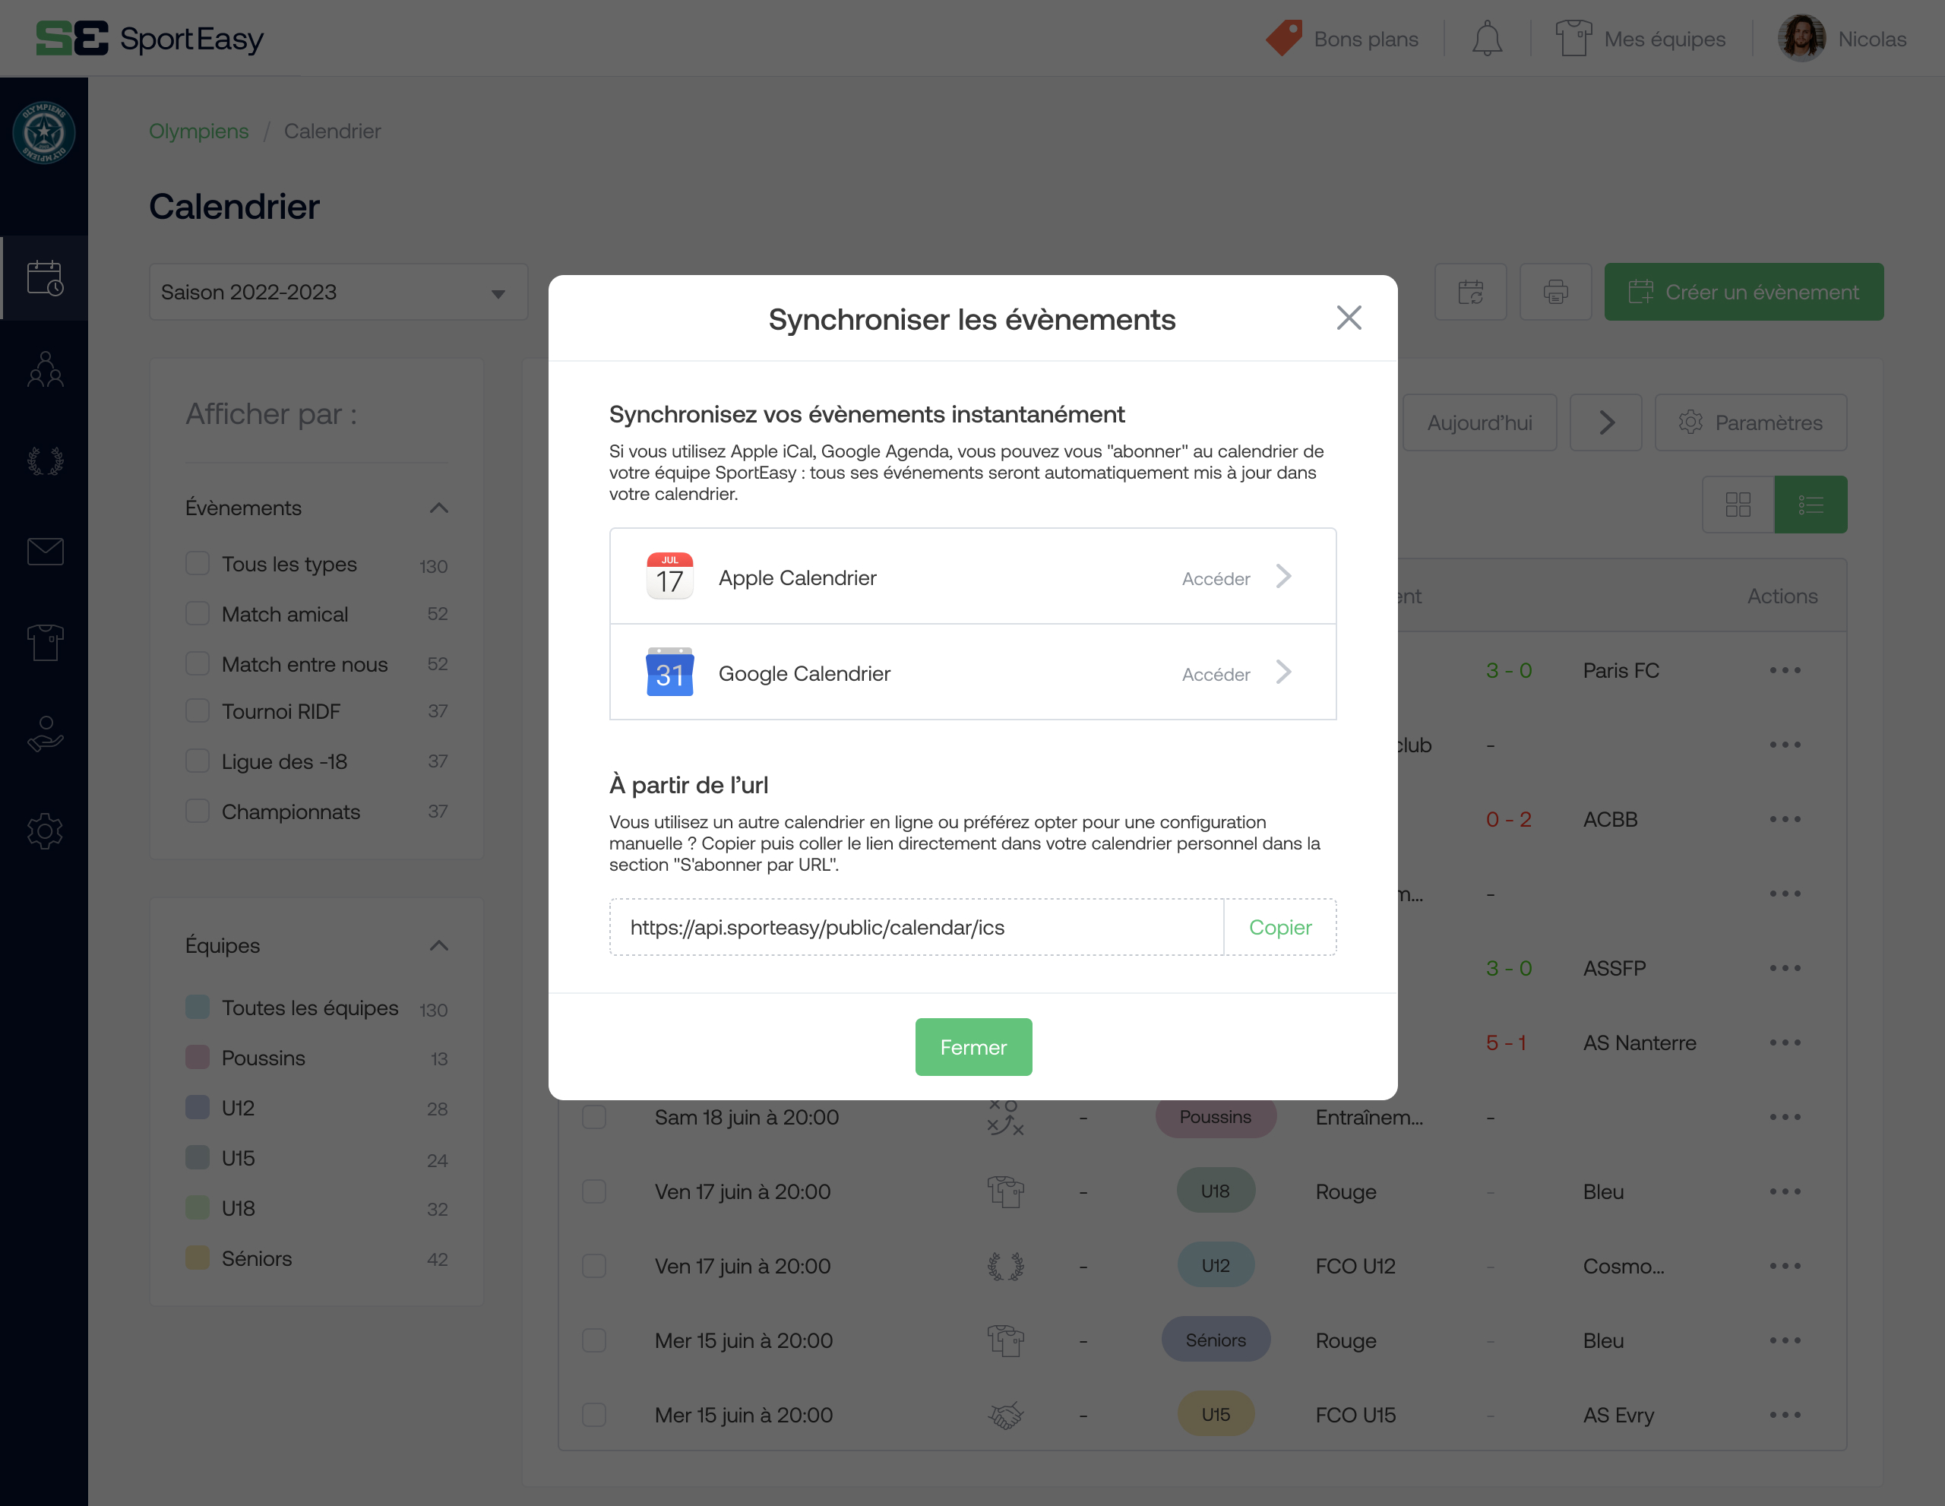Open the Google Calendrier sync row
The image size is (1945, 1506).
[972, 672]
